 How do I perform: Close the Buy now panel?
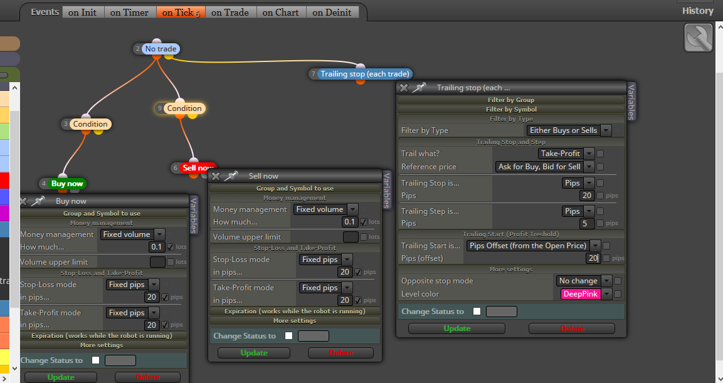pos(23,201)
